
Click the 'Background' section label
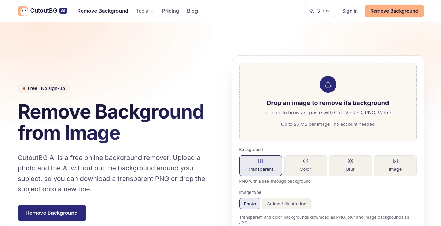tap(251, 150)
